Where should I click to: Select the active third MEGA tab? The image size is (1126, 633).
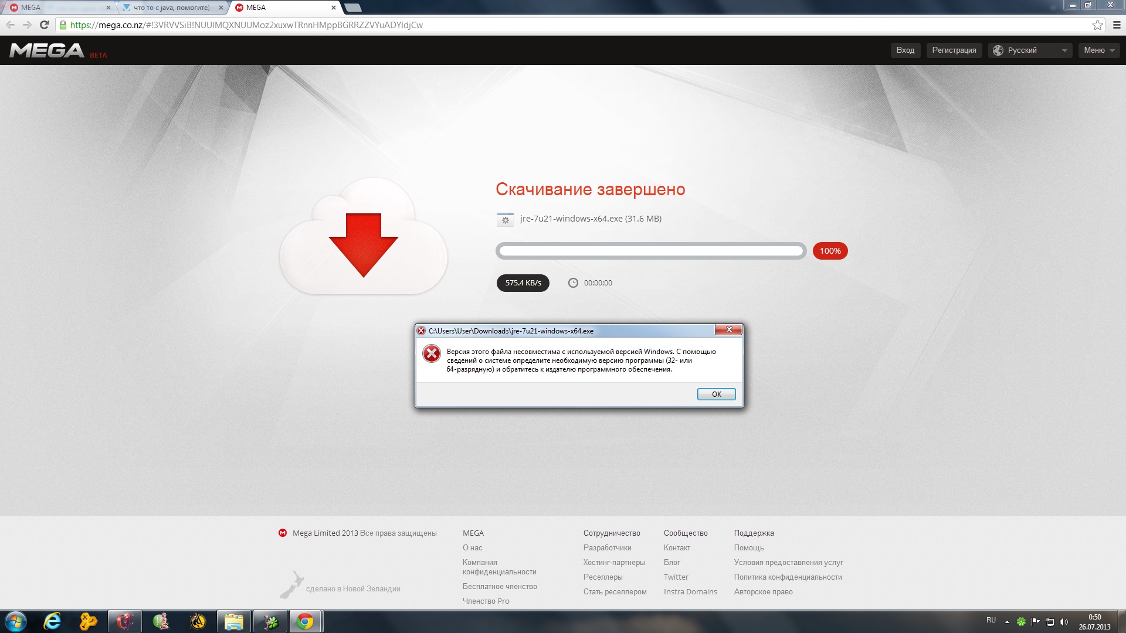[x=284, y=8]
